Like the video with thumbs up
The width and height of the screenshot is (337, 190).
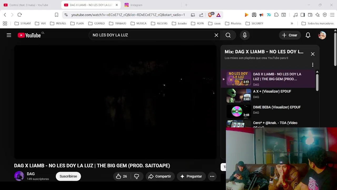[121, 176]
